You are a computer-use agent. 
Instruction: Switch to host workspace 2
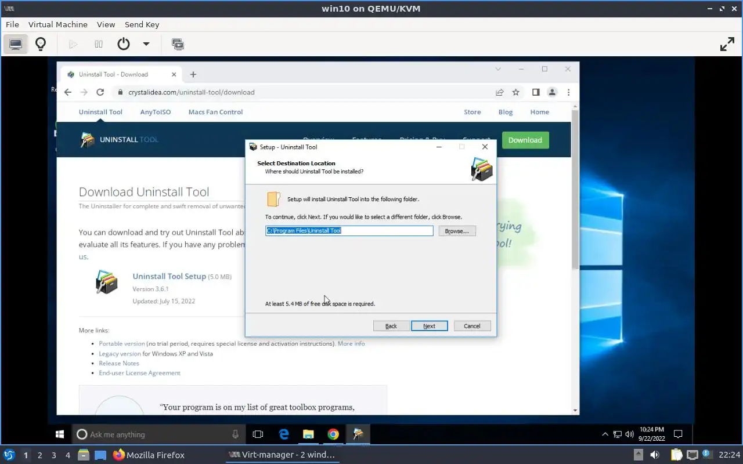coord(40,455)
